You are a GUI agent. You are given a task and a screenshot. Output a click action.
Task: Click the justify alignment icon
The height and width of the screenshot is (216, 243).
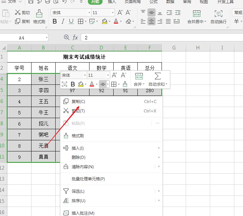pyautogui.click(x=168, y=21)
